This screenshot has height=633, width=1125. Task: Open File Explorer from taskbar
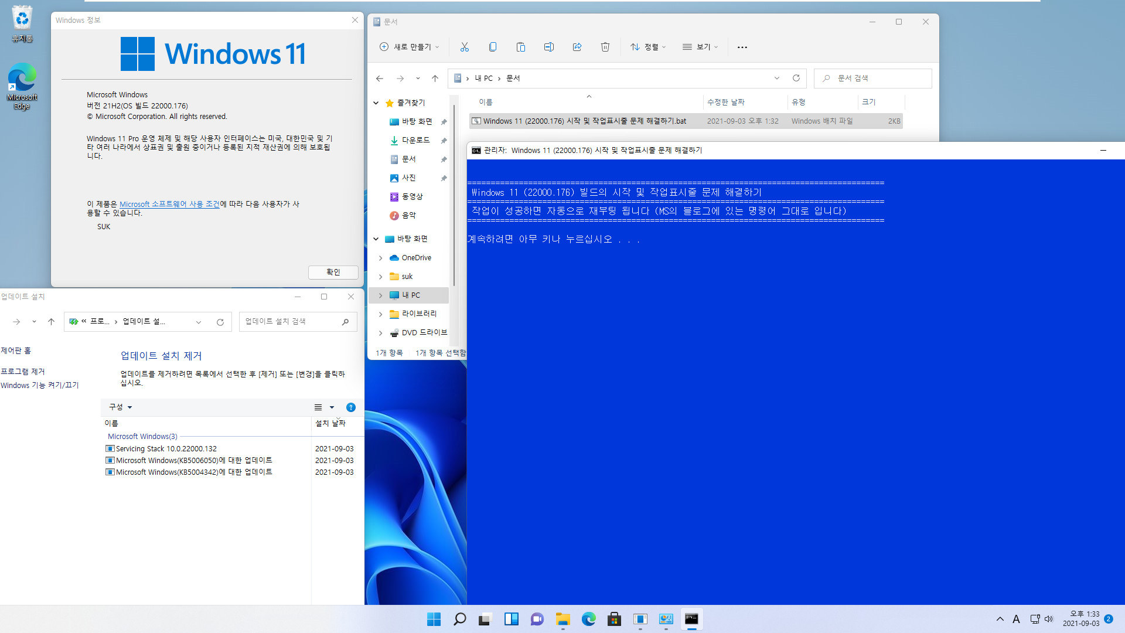click(x=563, y=619)
